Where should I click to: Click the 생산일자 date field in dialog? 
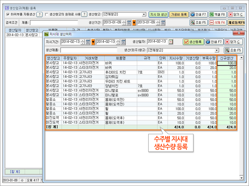click(x=157, y=42)
